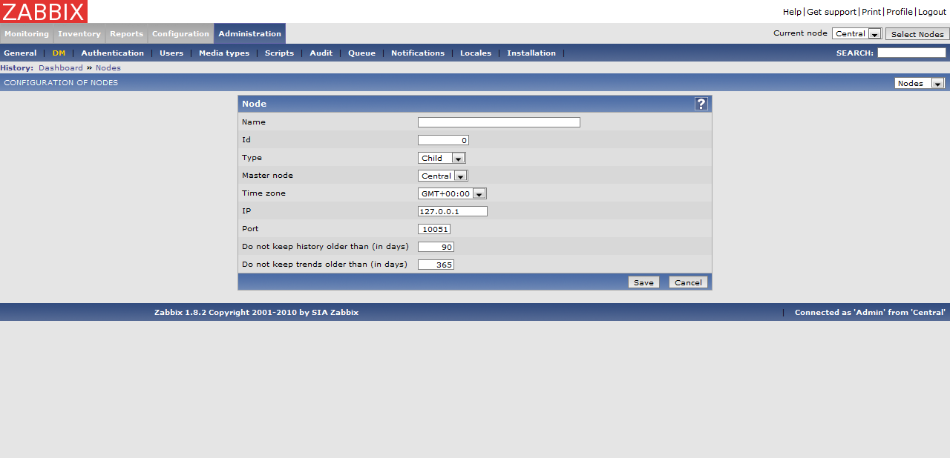Focus the node Name input field

coord(499,122)
